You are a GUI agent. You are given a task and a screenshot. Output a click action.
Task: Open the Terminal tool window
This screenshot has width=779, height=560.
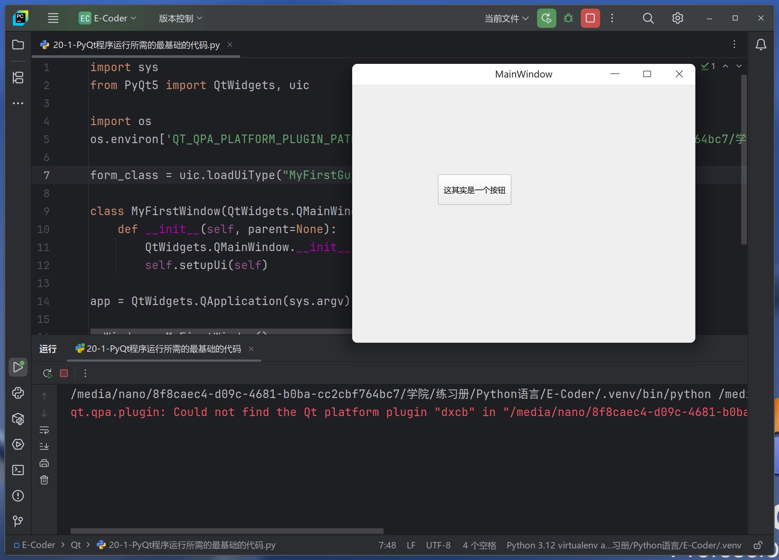18,470
